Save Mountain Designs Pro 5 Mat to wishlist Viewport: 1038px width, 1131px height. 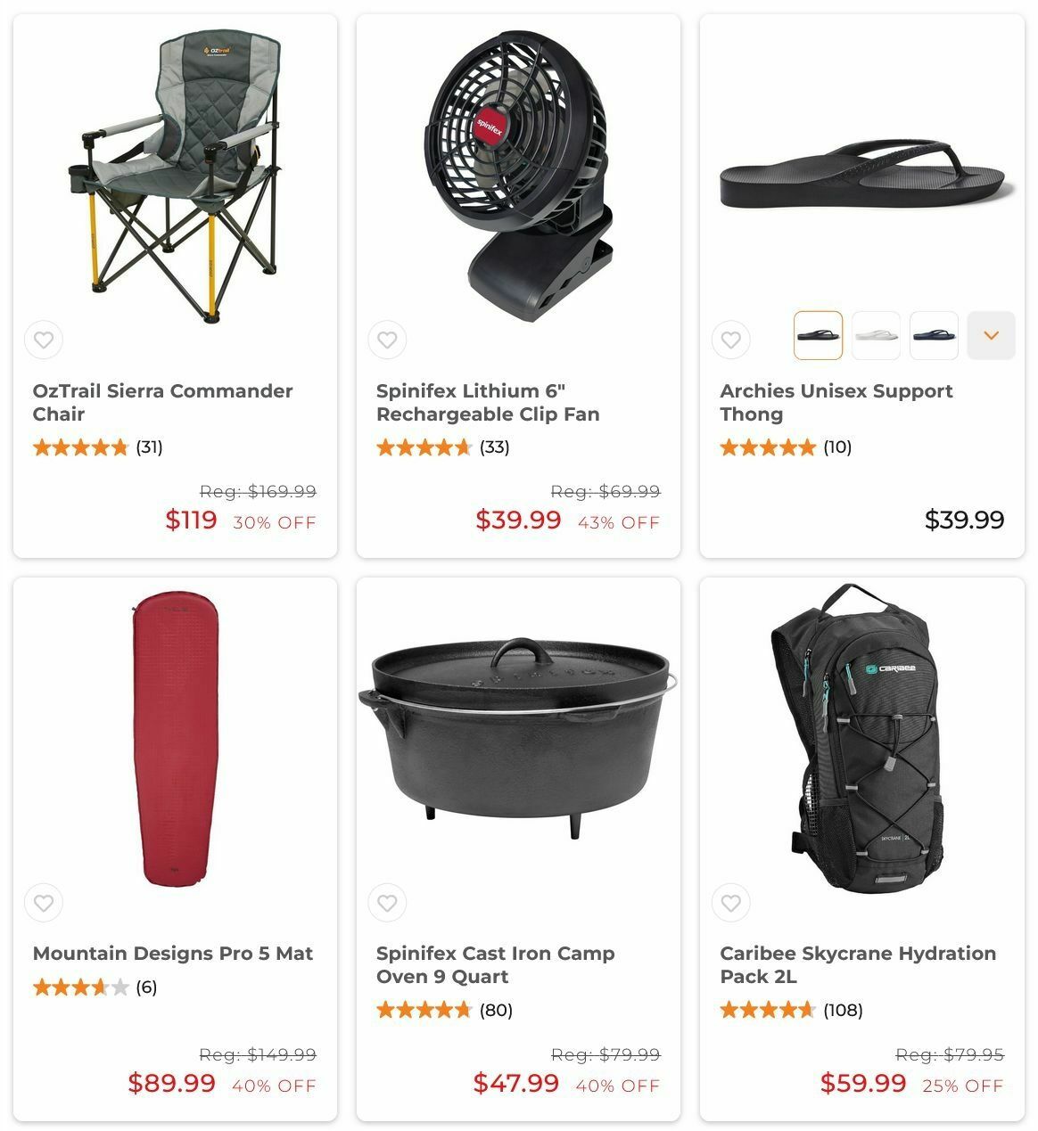click(44, 903)
